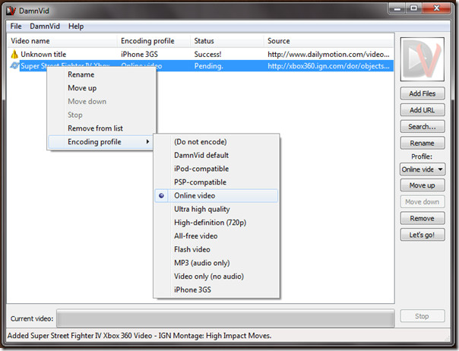
Task: Choose DamnVid default profile
Action: pyautogui.click(x=216, y=155)
